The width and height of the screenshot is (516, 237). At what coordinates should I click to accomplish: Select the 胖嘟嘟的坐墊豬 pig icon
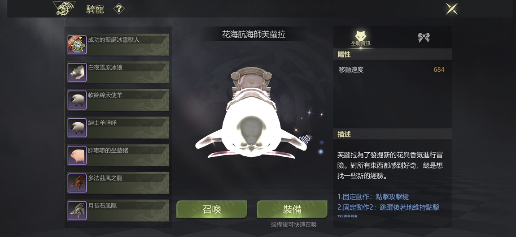coord(77,155)
